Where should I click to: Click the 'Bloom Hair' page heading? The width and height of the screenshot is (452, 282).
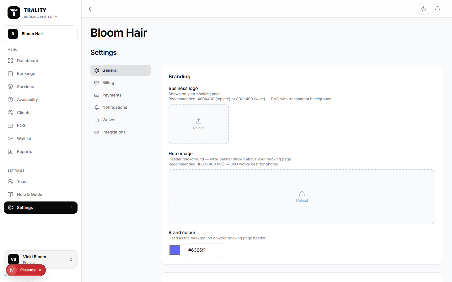(119, 33)
